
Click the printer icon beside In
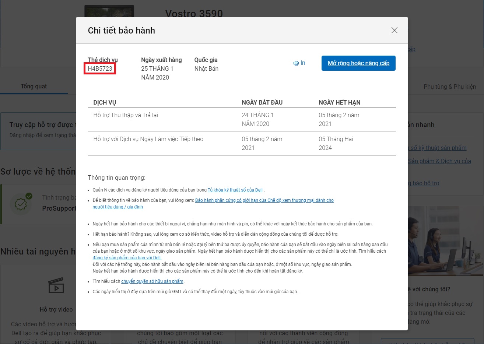point(296,63)
